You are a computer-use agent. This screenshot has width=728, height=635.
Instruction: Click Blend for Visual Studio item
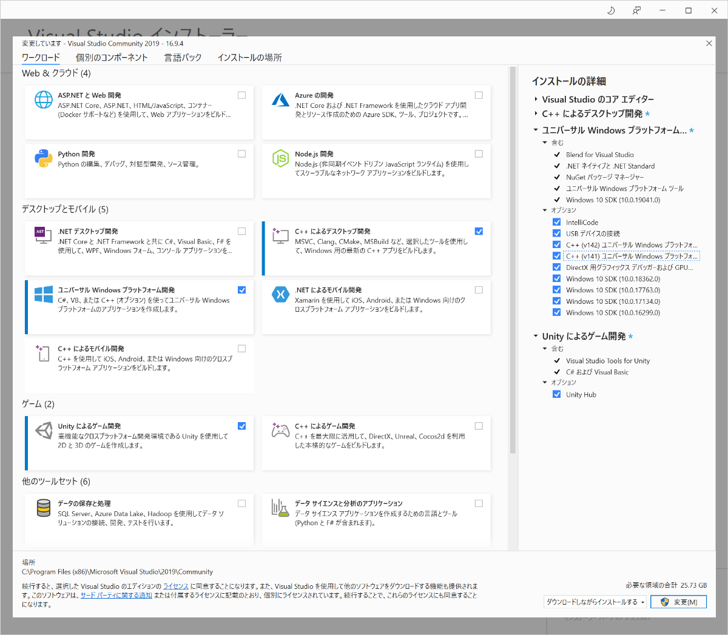pos(599,155)
